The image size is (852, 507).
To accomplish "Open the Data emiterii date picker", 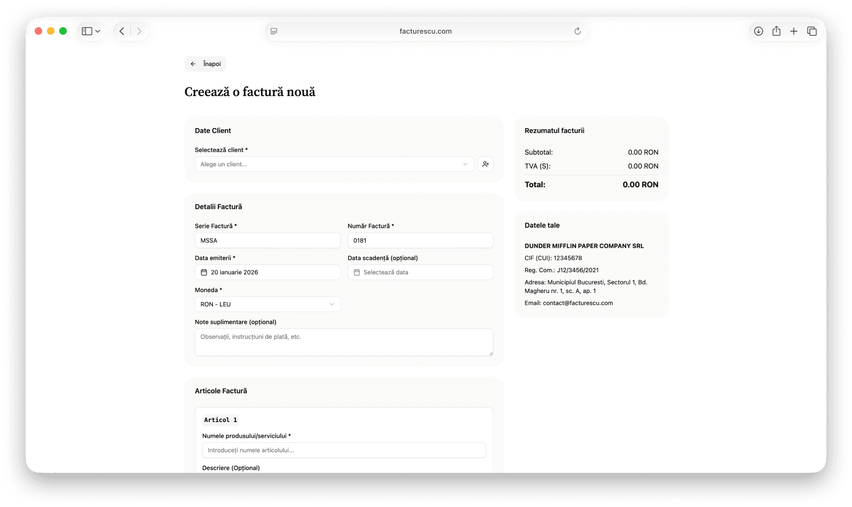I will click(x=267, y=272).
